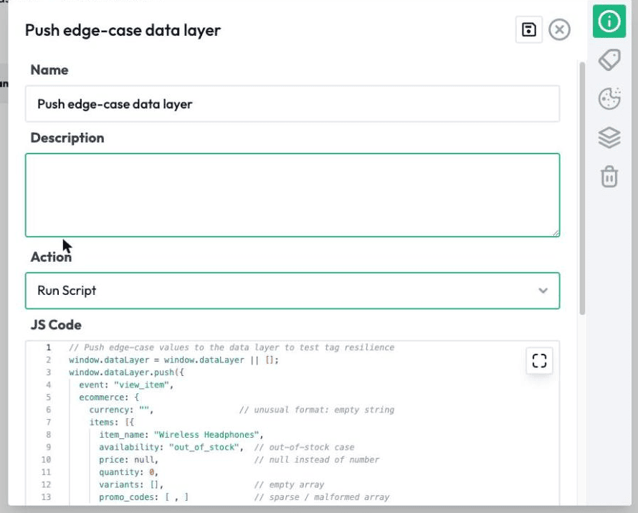638x513 pixels.
Task: Focus the Name input field
Action: [292, 104]
